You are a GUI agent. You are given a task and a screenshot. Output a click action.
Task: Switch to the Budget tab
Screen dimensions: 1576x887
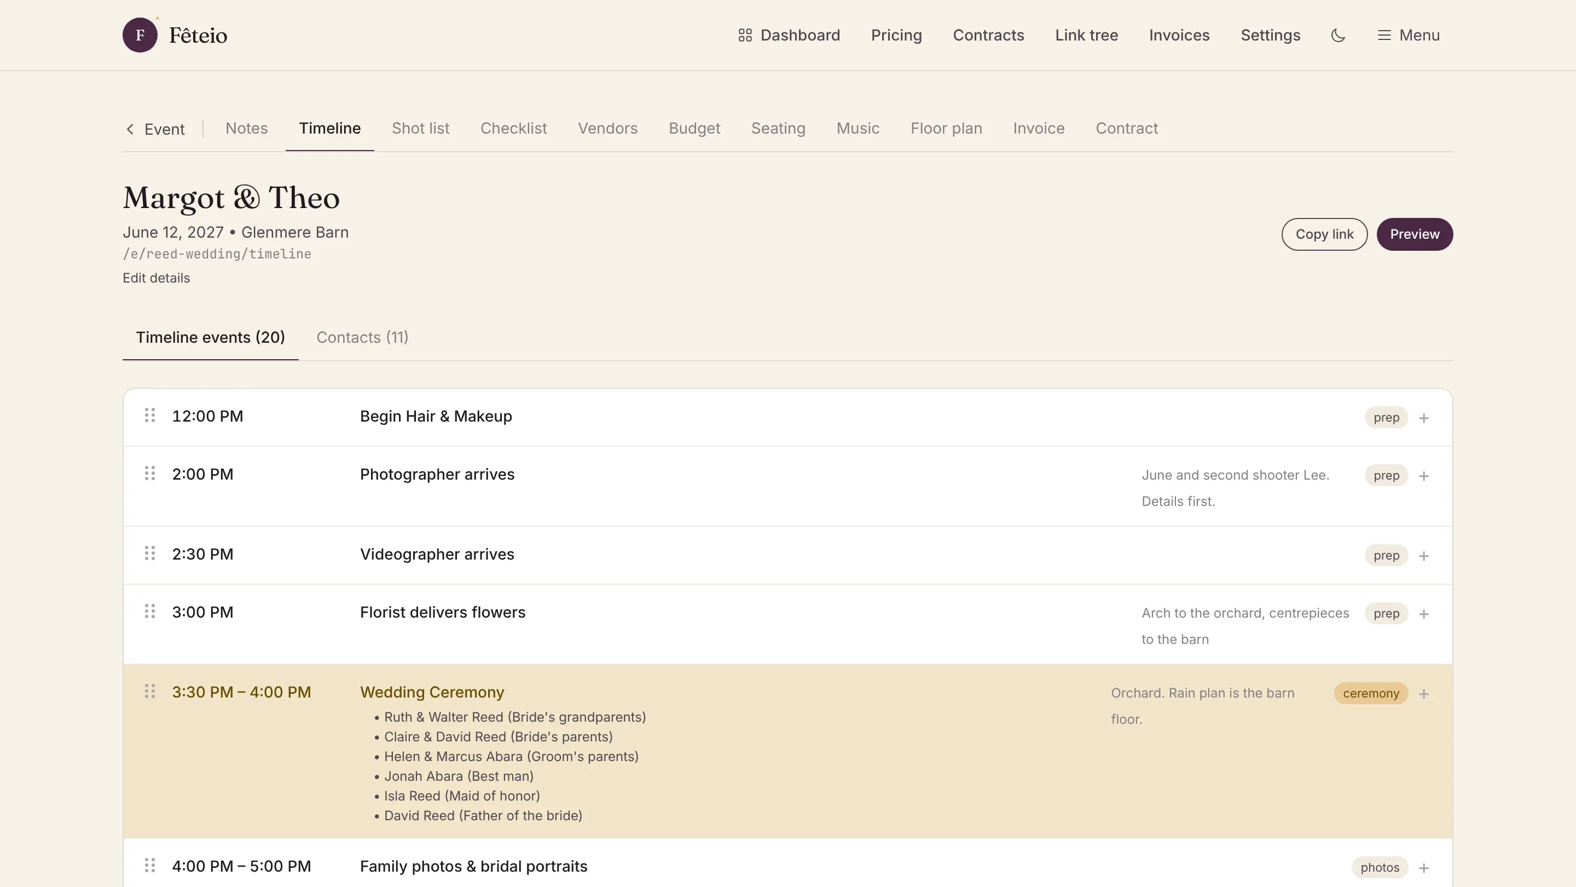click(x=694, y=129)
